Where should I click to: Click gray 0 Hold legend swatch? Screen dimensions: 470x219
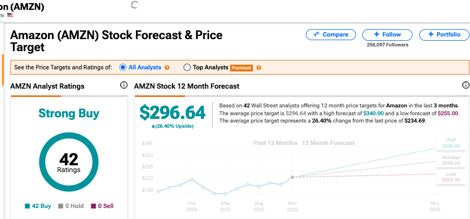61,206
